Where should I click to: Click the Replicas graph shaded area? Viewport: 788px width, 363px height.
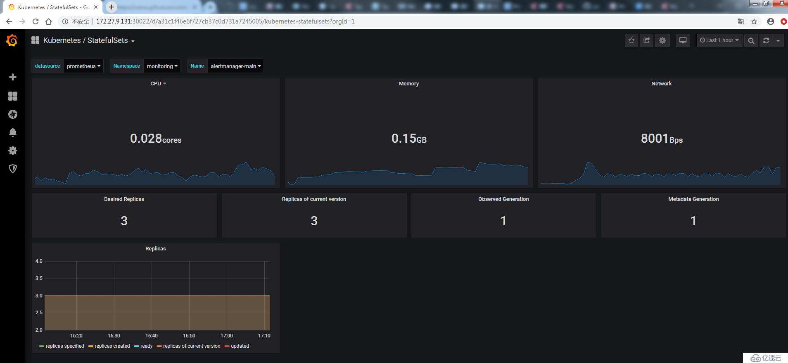tap(157, 313)
